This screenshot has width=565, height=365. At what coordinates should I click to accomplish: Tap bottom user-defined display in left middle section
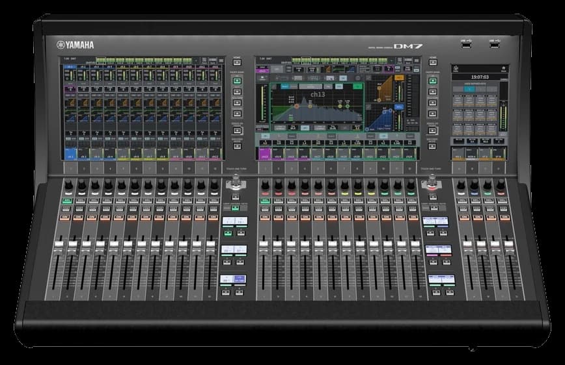point(233,279)
